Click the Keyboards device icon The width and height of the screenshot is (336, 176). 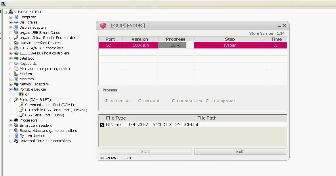(16, 63)
